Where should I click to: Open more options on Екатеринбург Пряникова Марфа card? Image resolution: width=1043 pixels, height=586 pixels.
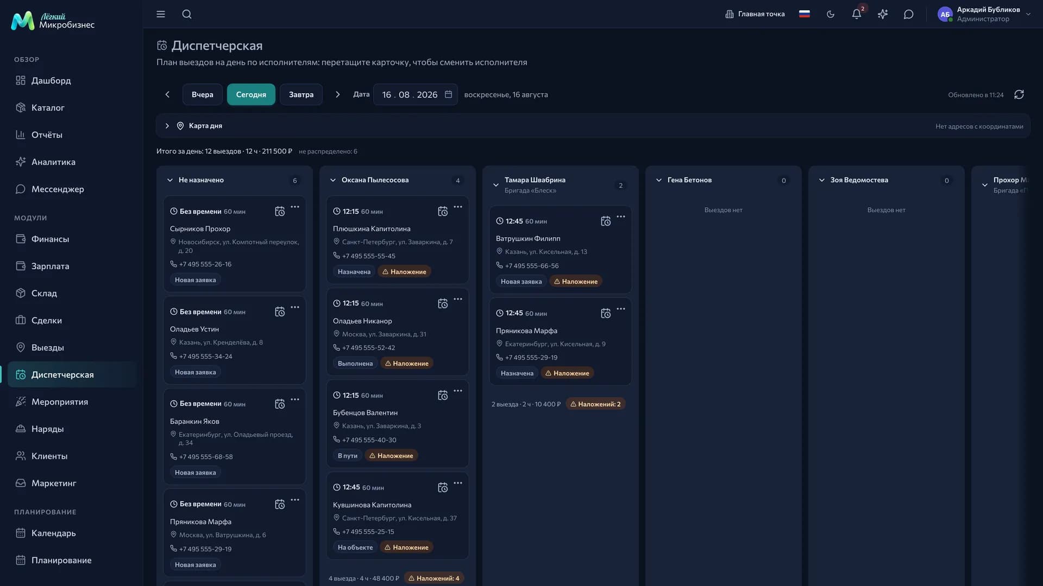(x=621, y=309)
